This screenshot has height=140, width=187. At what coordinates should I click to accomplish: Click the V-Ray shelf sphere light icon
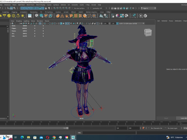tap(9, 16)
